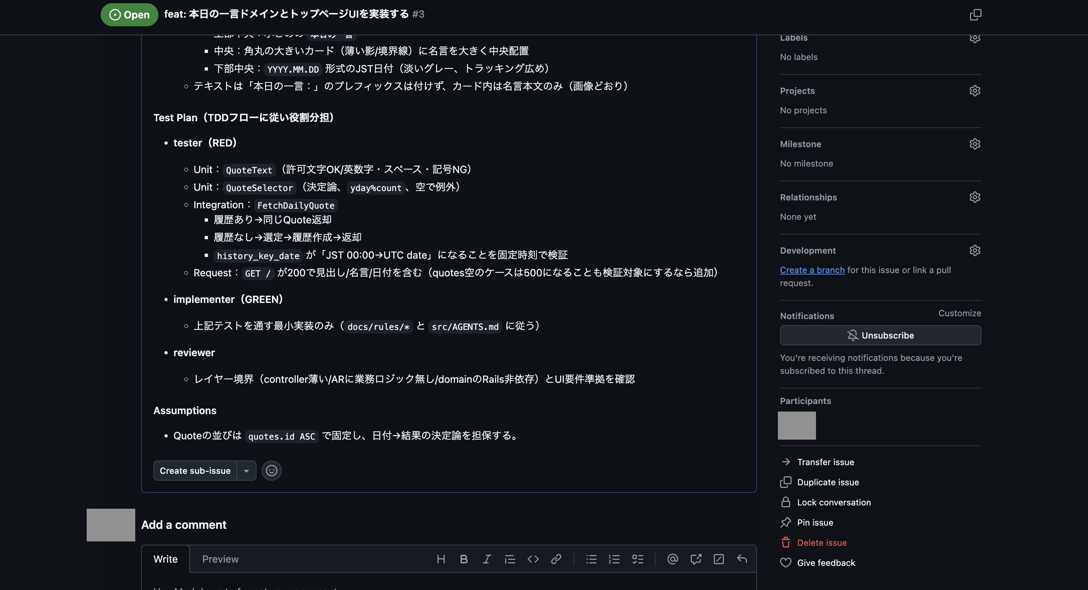The height and width of the screenshot is (590, 1088).
Task: Add a link using the chain icon
Action: pyautogui.click(x=556, y=559)
